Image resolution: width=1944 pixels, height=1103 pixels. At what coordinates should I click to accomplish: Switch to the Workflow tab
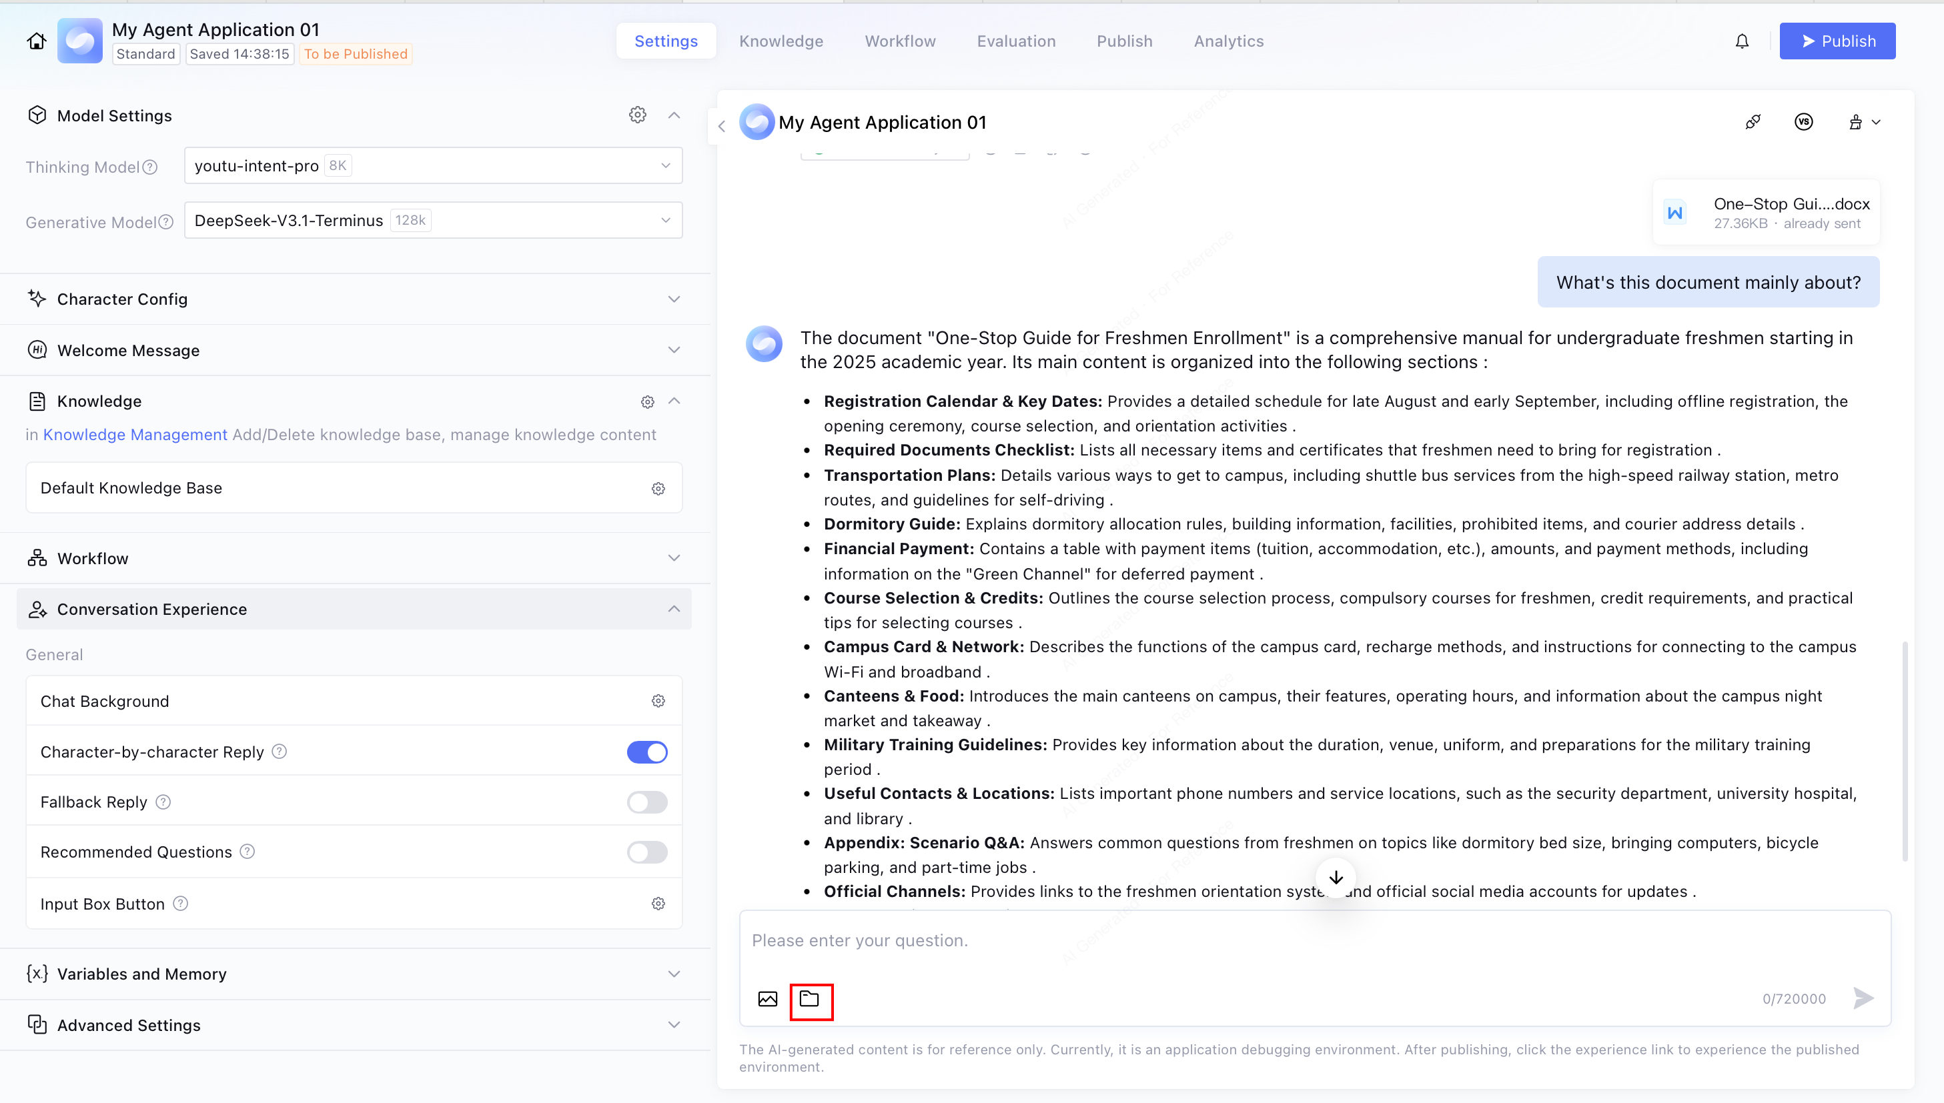tap(899, 41)
